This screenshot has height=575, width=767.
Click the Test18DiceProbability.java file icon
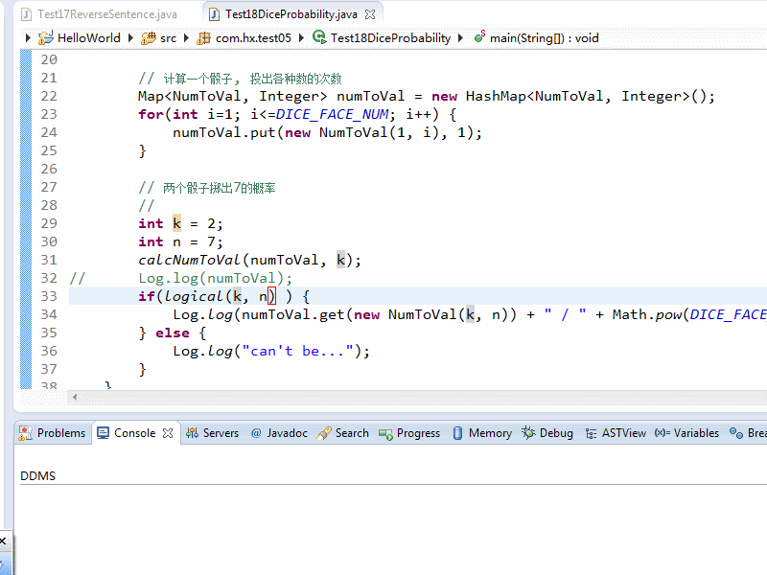214,14
